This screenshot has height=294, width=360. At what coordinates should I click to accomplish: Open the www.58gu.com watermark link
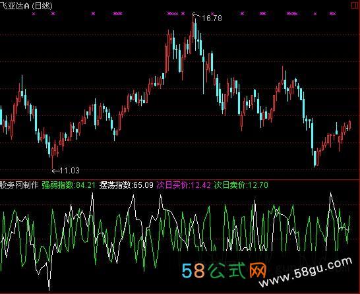tap(305, 273)
